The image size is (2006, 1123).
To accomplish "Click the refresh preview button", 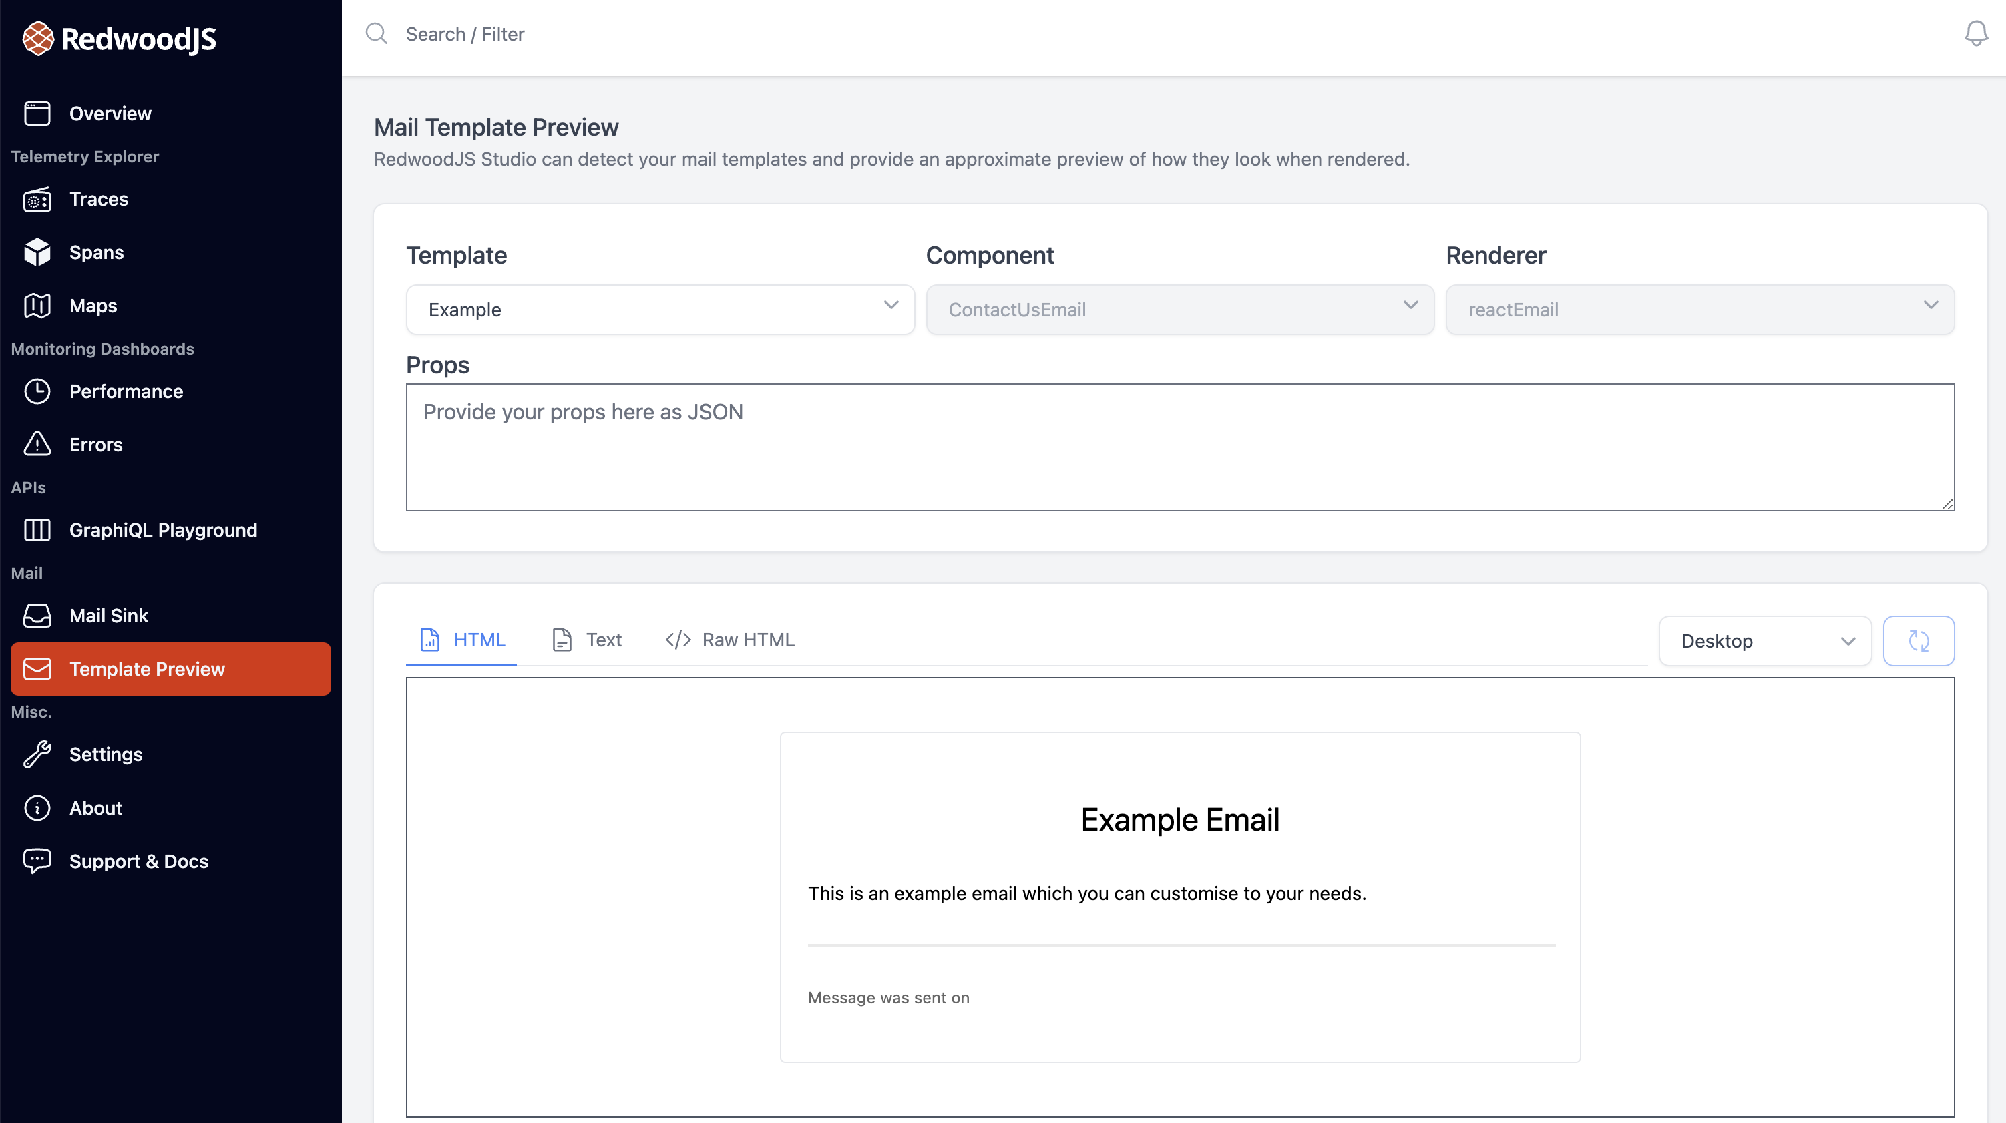I will tap(1918, 641).
